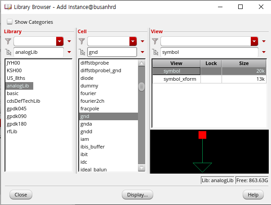Maximize the Library Browser window
Screen dimensions: 271x205
tap(240, 7)
